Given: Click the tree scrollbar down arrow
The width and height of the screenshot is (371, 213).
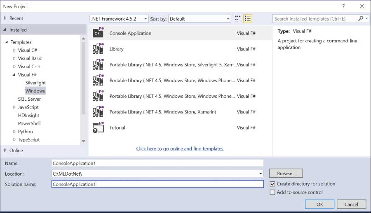Looking at the screenshot, I should [83, 141].
